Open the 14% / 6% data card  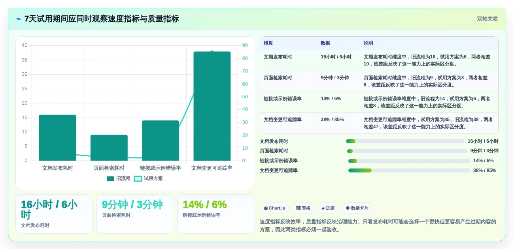215,214
